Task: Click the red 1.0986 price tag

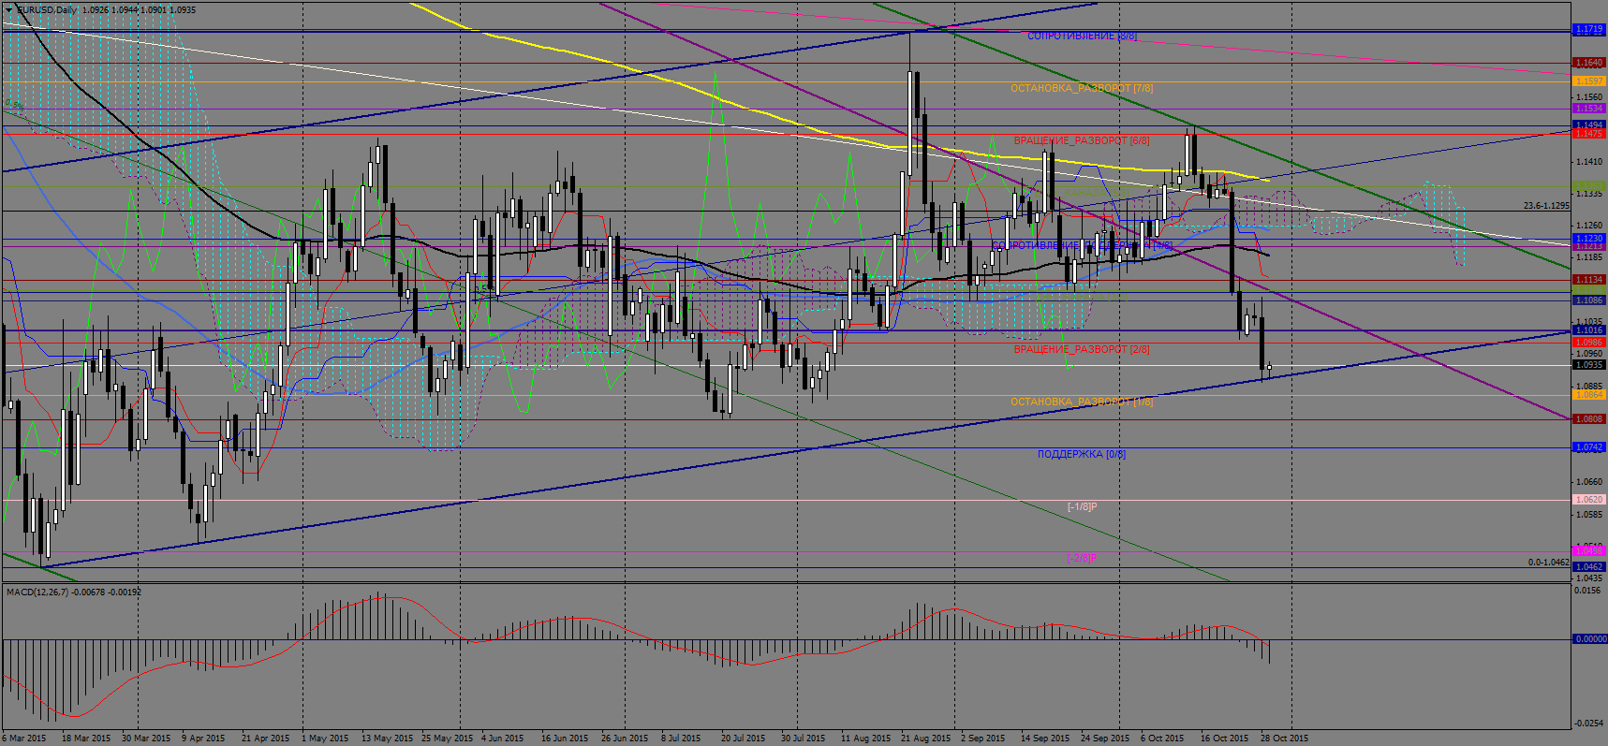Action: 1589,343
